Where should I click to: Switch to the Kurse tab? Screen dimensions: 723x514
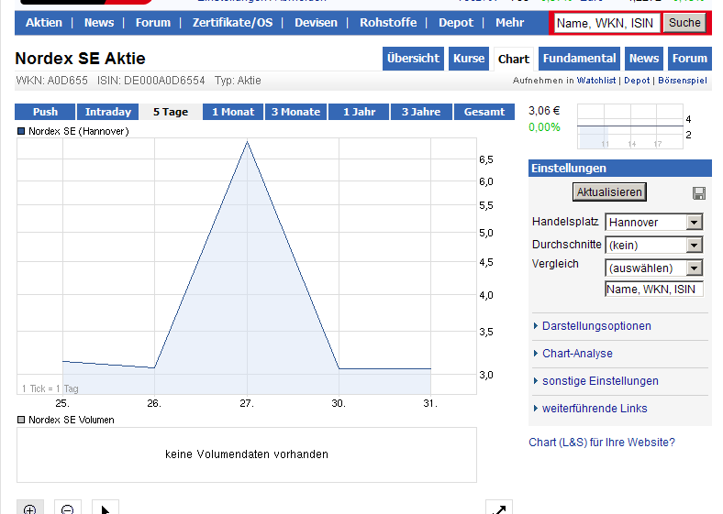coord(469,59)
